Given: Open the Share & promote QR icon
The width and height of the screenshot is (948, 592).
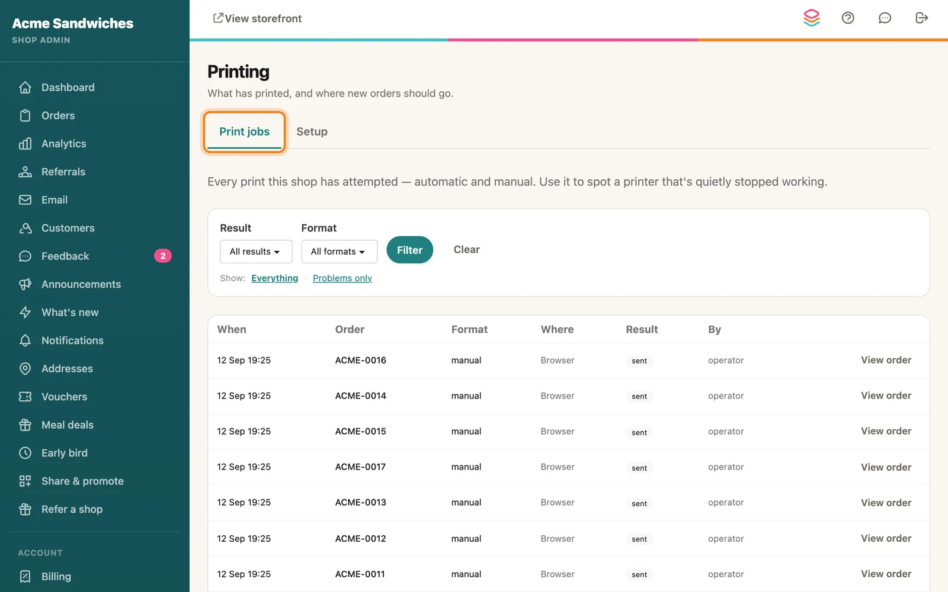Looking at the screenshot, I should (25, 481).
